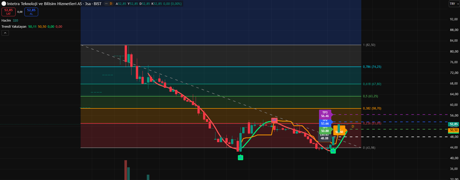Click the red SAT signal marker at mid-chart peak
The image size is (460, 180).
pyautogui.click(x=274, y=120)
